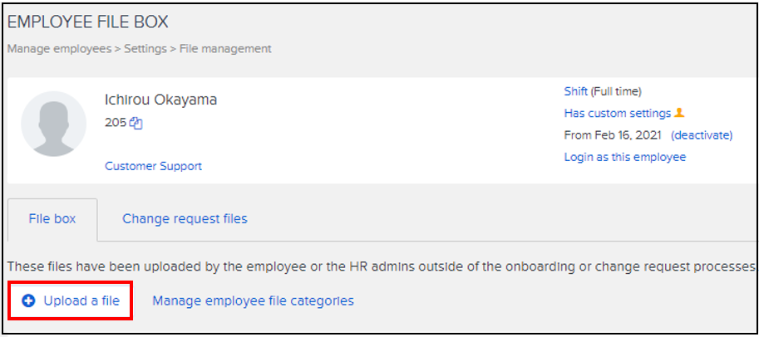This screenshot has height=337, width=759.
Task: Switch to the File box tab
Action: (52, 219)
